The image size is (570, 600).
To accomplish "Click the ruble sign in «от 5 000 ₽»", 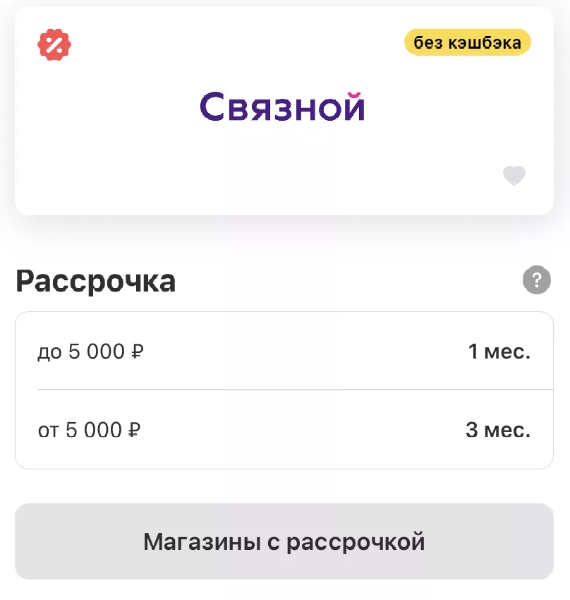I will (x=134, y=430).
